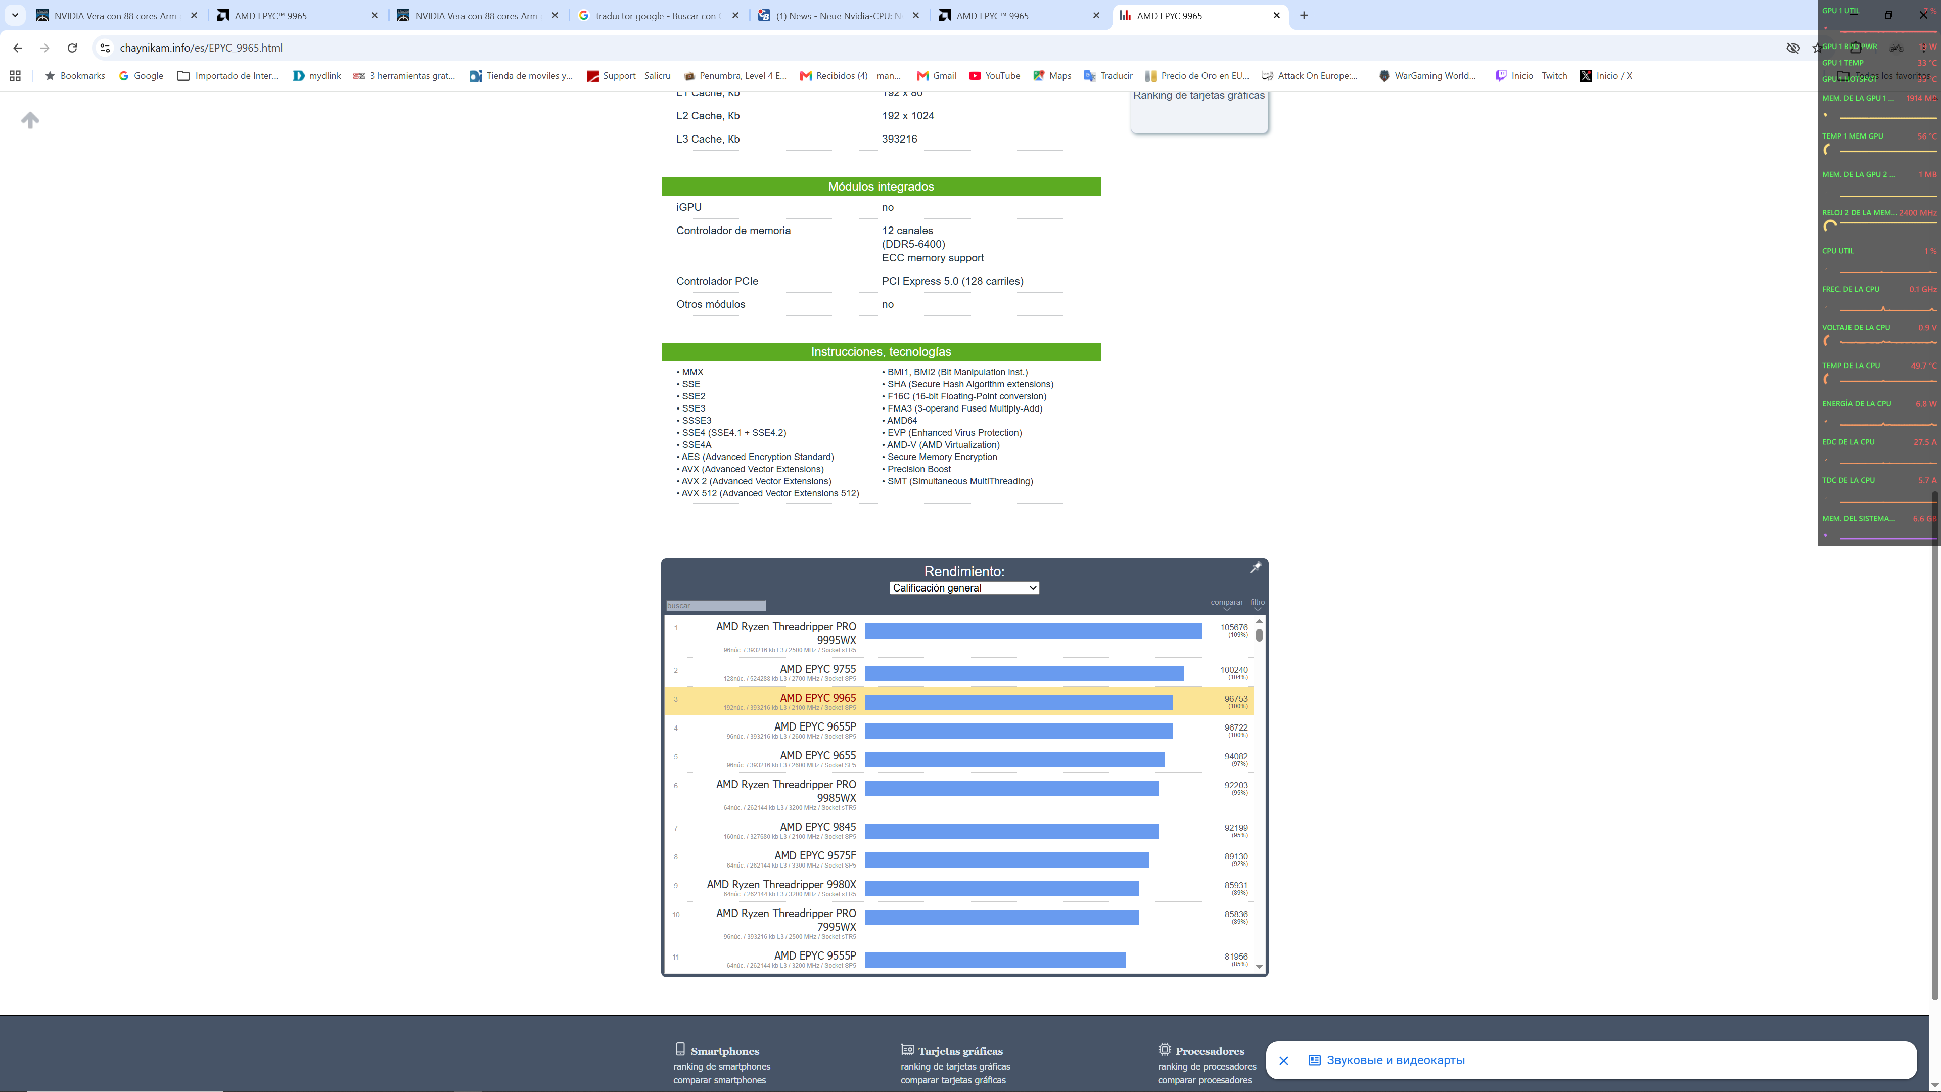
Task: Click the browser forward arrow
Action: [44, 48]
